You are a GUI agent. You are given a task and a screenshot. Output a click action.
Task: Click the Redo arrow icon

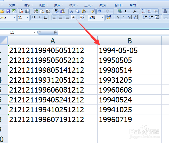click(x=108, y=11)
